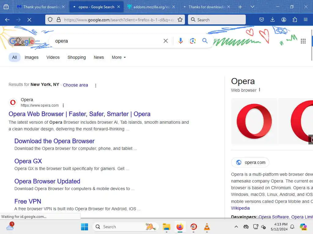This screenshot has width=313, height=234.
Task: Click the Choose area link
Action: 75,85
